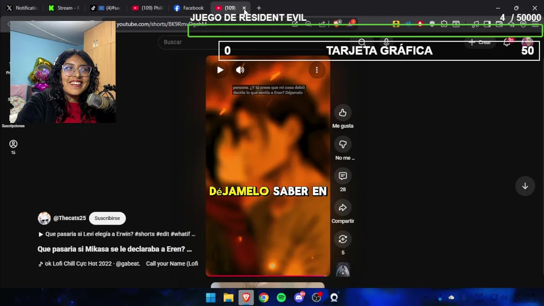
Task: Open File Explorer from the taskbar
Action: [x=229, y=297]
